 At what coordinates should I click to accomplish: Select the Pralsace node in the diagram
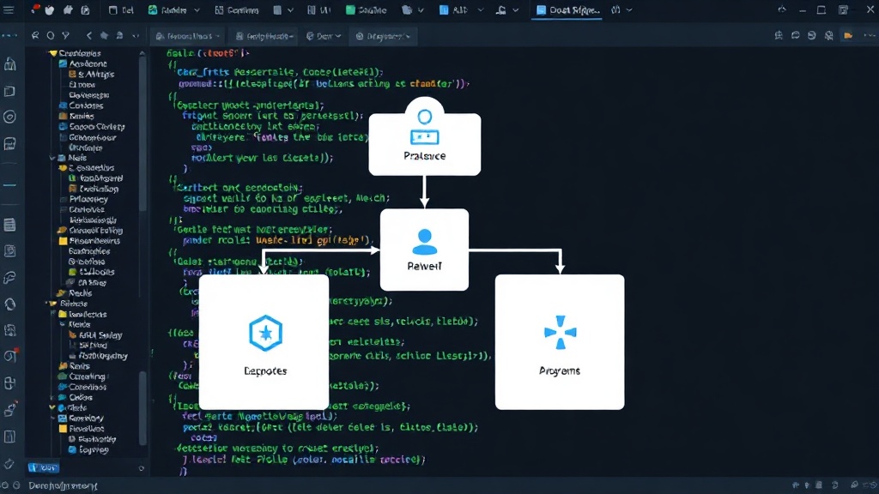[424, 137]
